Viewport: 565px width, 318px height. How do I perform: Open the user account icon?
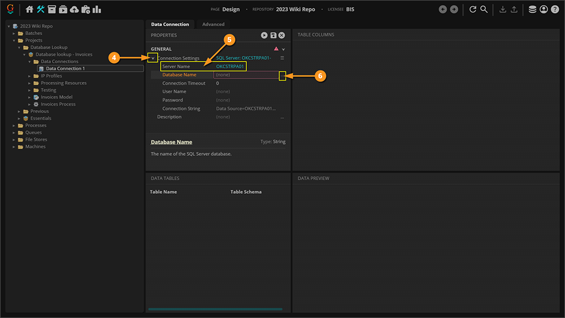pos(544,10)
